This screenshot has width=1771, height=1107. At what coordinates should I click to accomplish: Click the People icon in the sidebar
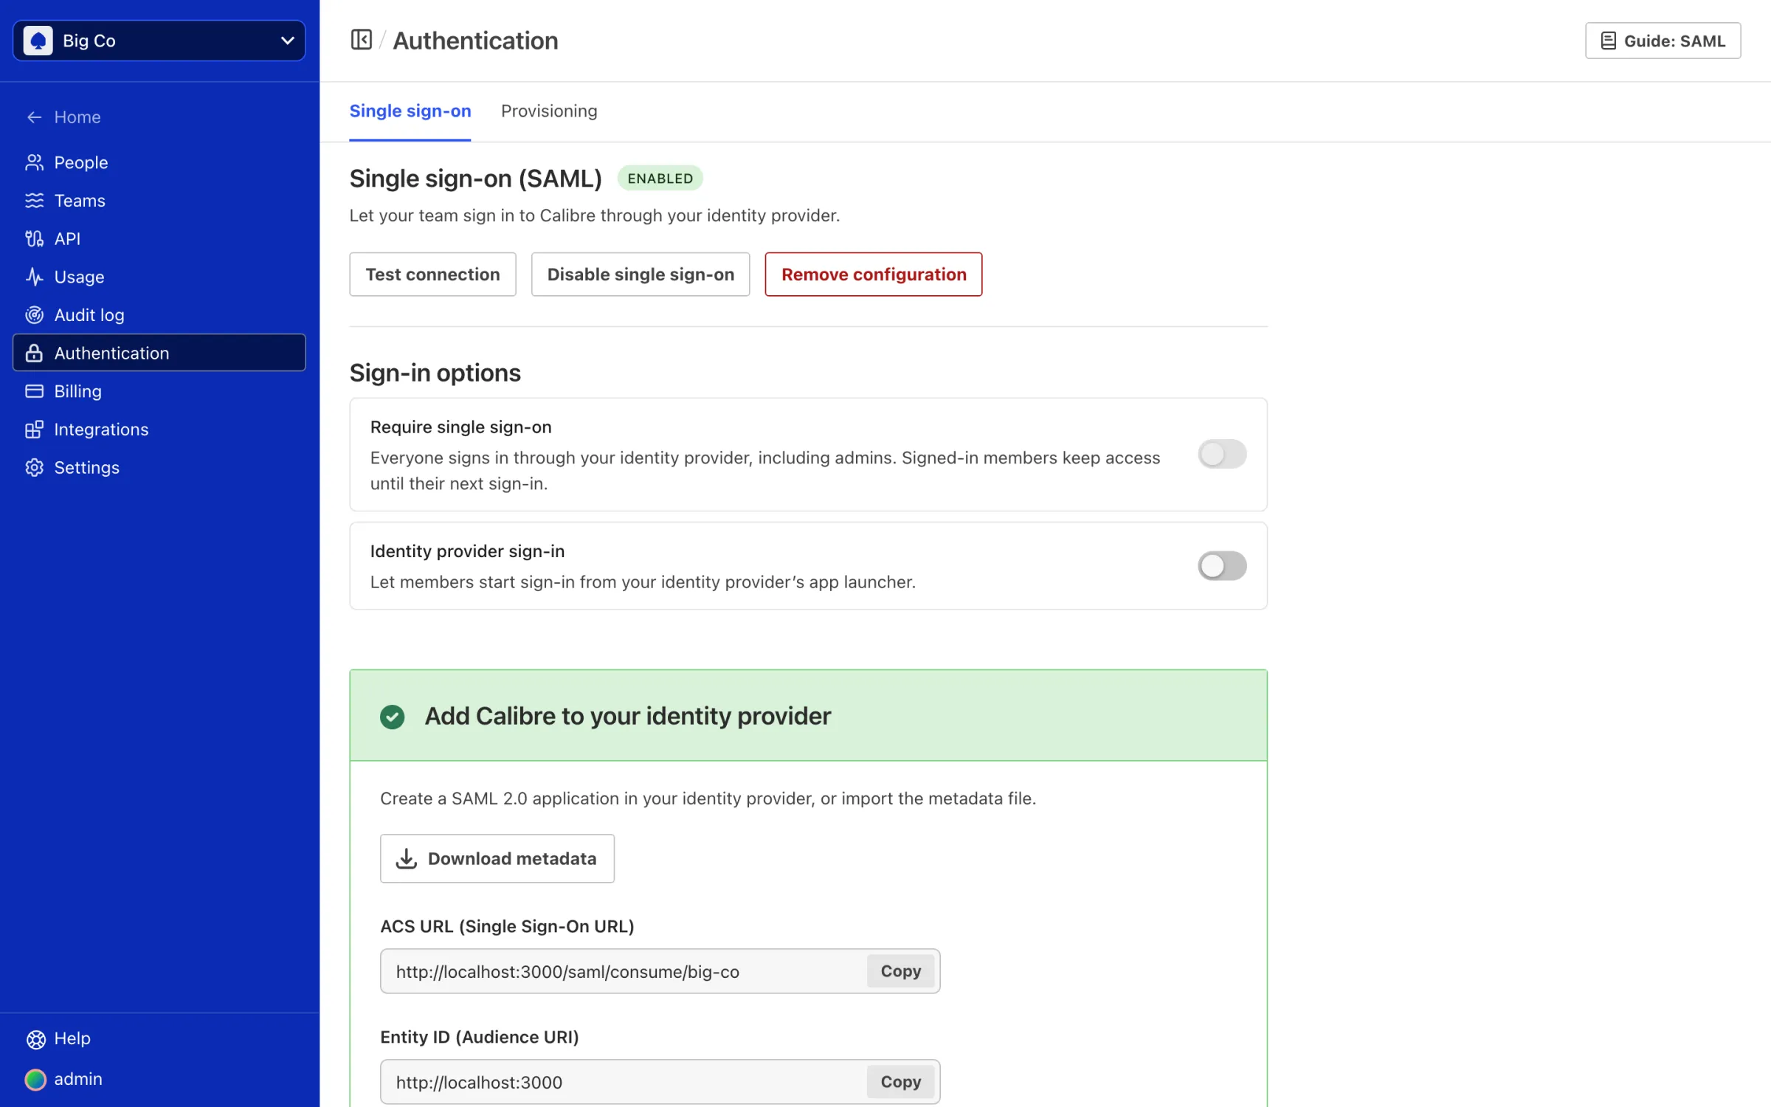click(x=34, y=162)
